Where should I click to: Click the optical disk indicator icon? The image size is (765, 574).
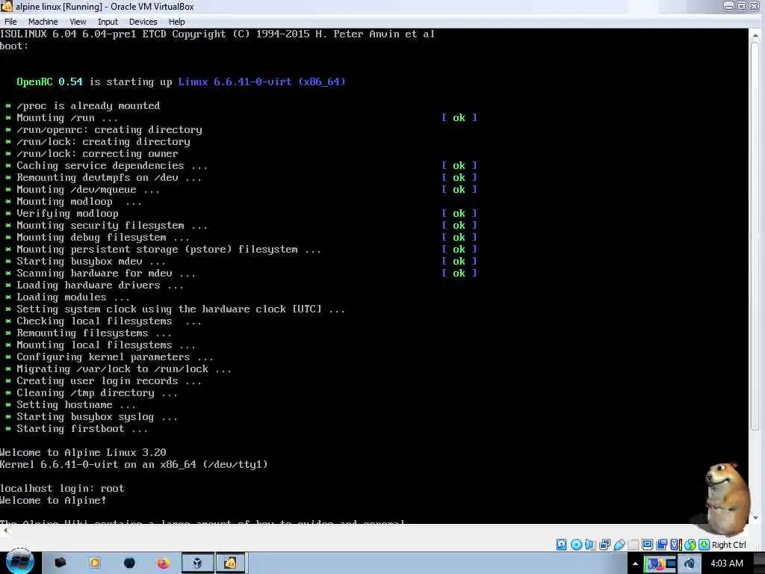coord(576,544)
